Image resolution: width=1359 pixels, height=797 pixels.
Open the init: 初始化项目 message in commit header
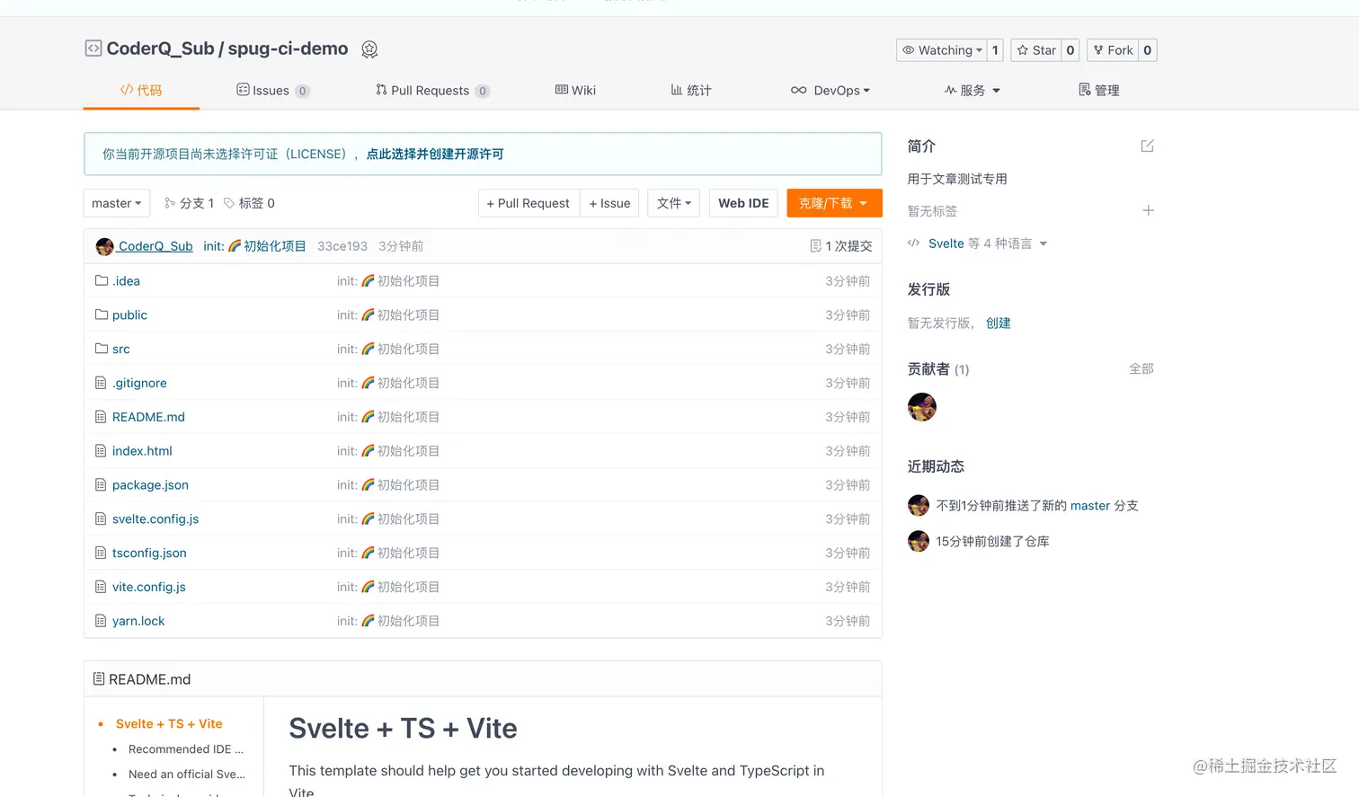coord(254,246)
